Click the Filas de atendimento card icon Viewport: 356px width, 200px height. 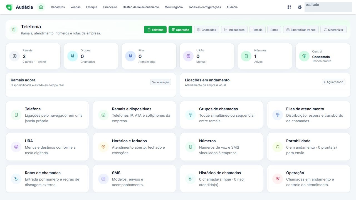pyautogui.click(x=278, y=115)
